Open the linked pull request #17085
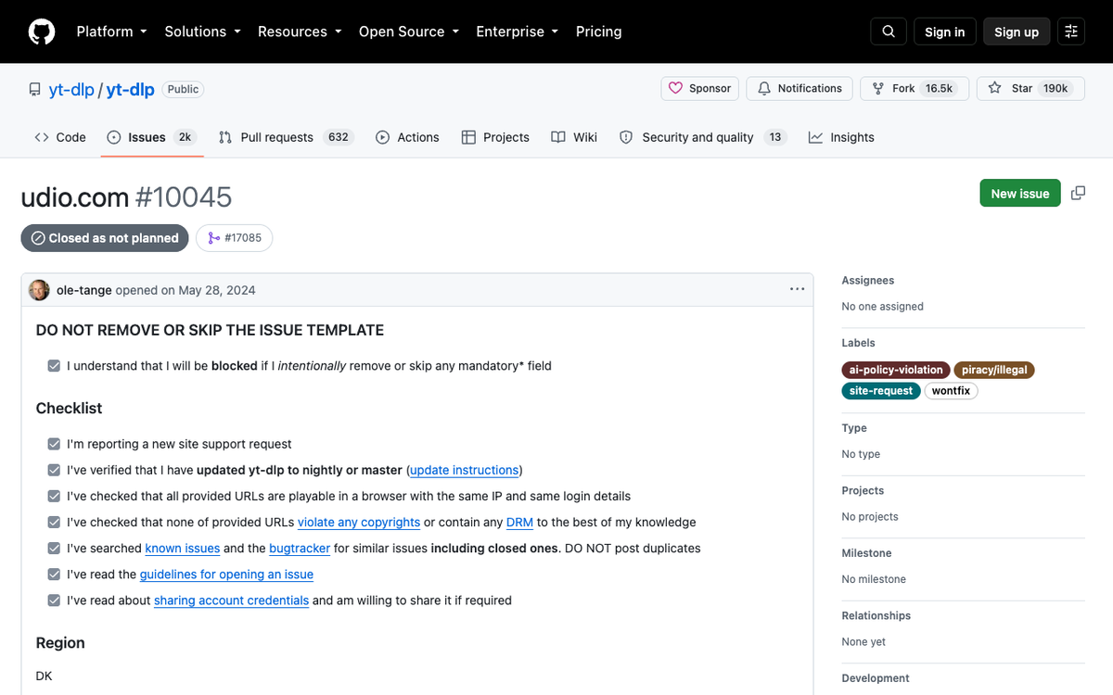The image size is (1113, 695). click(235, 238)
